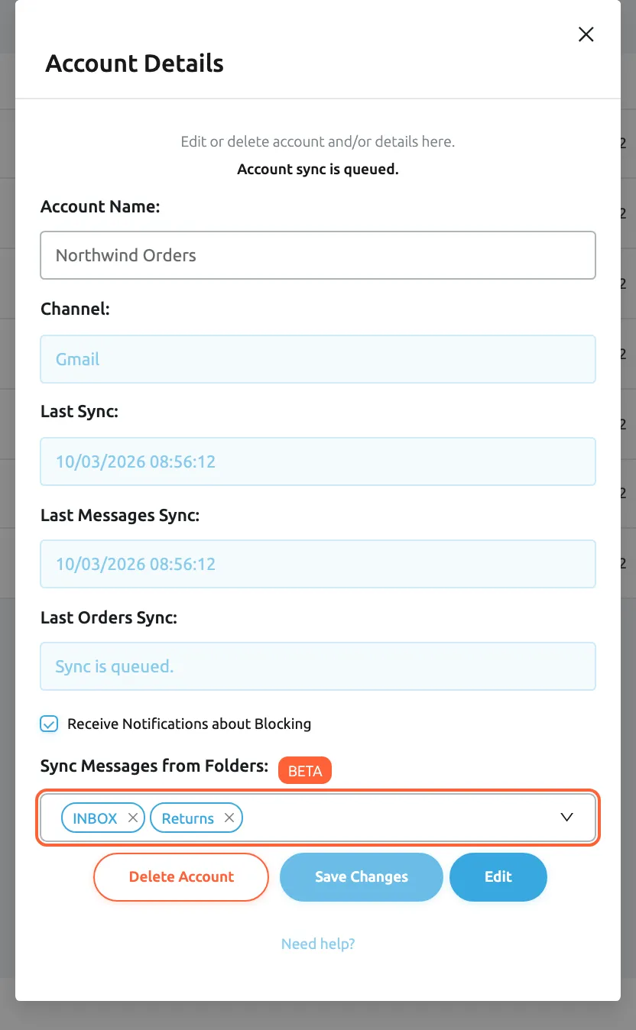Click 'Receive Notifications about Blocking' label text

(190, 724)
